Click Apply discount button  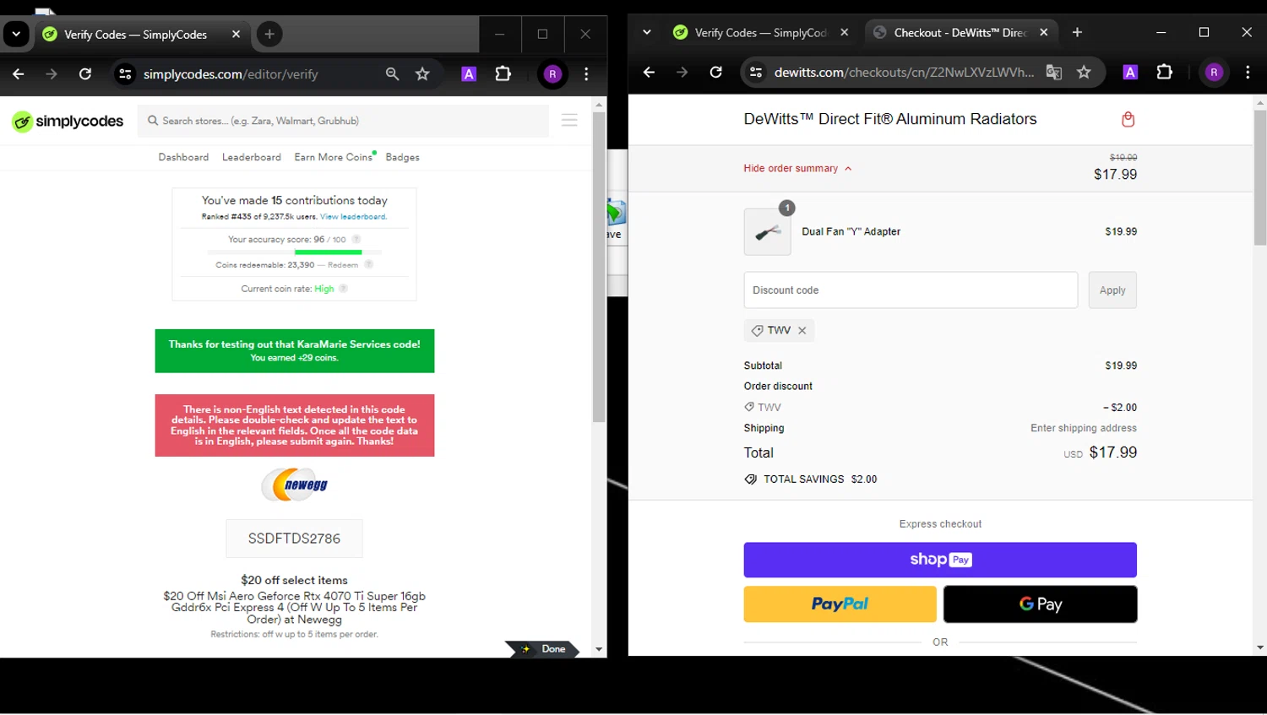(1112, 290)
